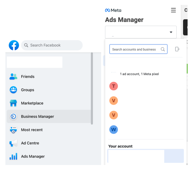This screenshot has width=193, height=169.
Task: Click the Search Facebook field
Action: [52, 45]
